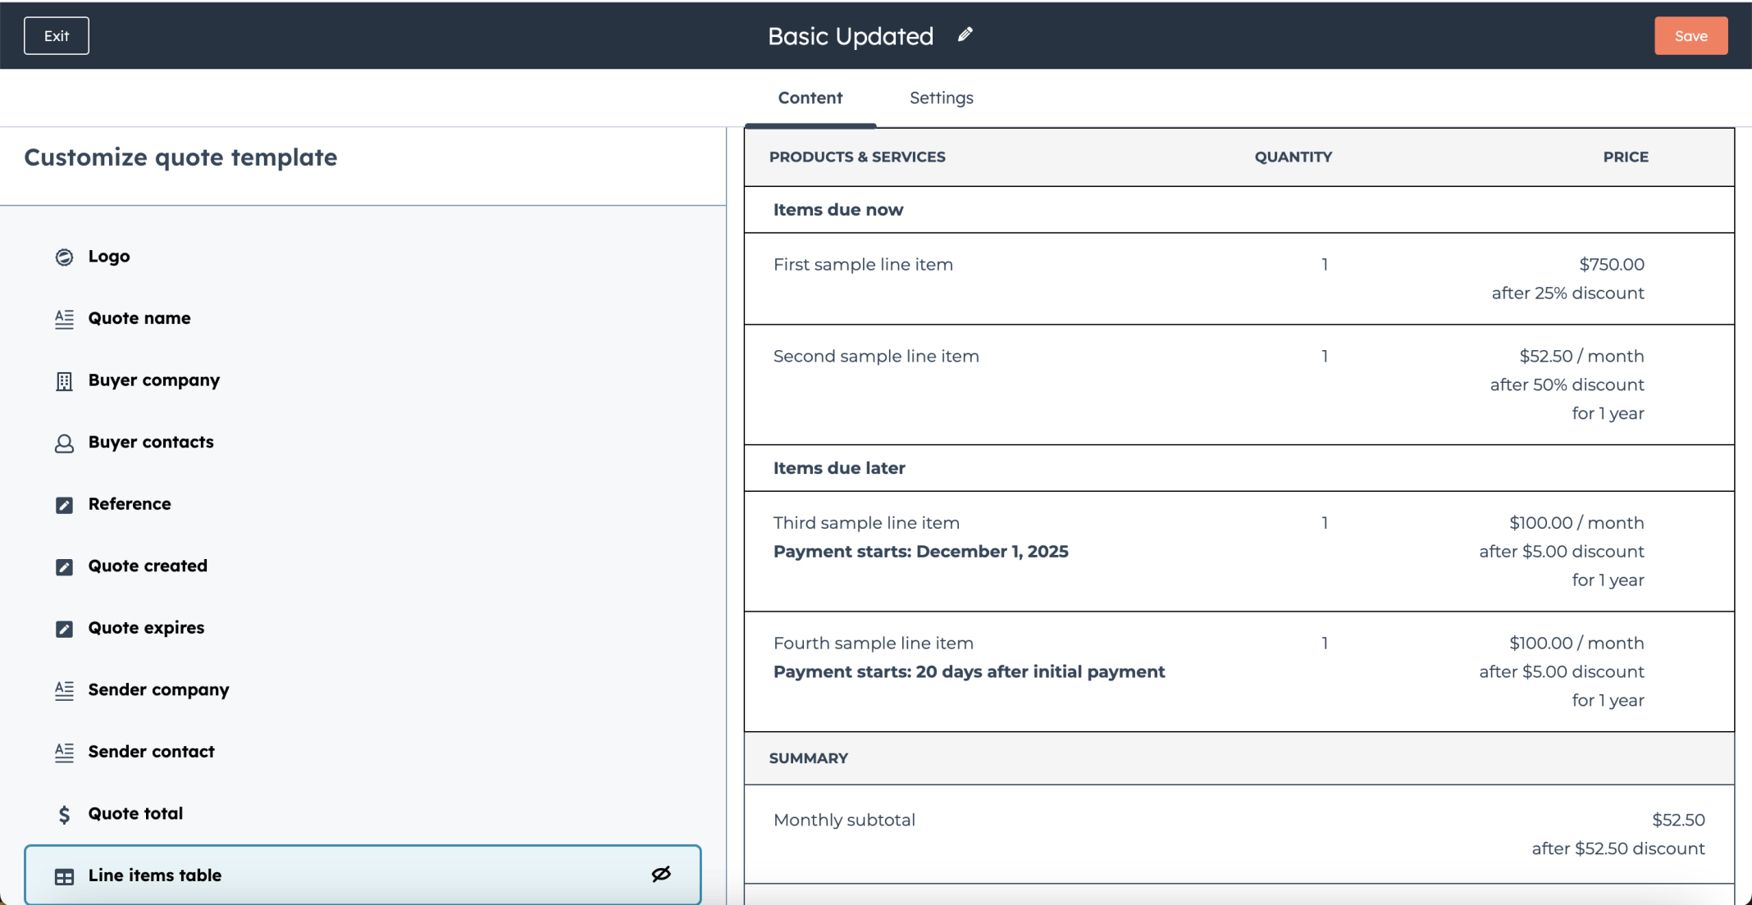Click the Buyer contacts person icon

pos(64,443)
